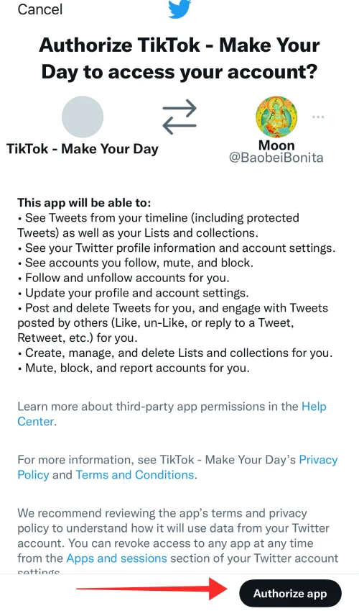Click the Twitter bird logo

(x=179, y=9)
